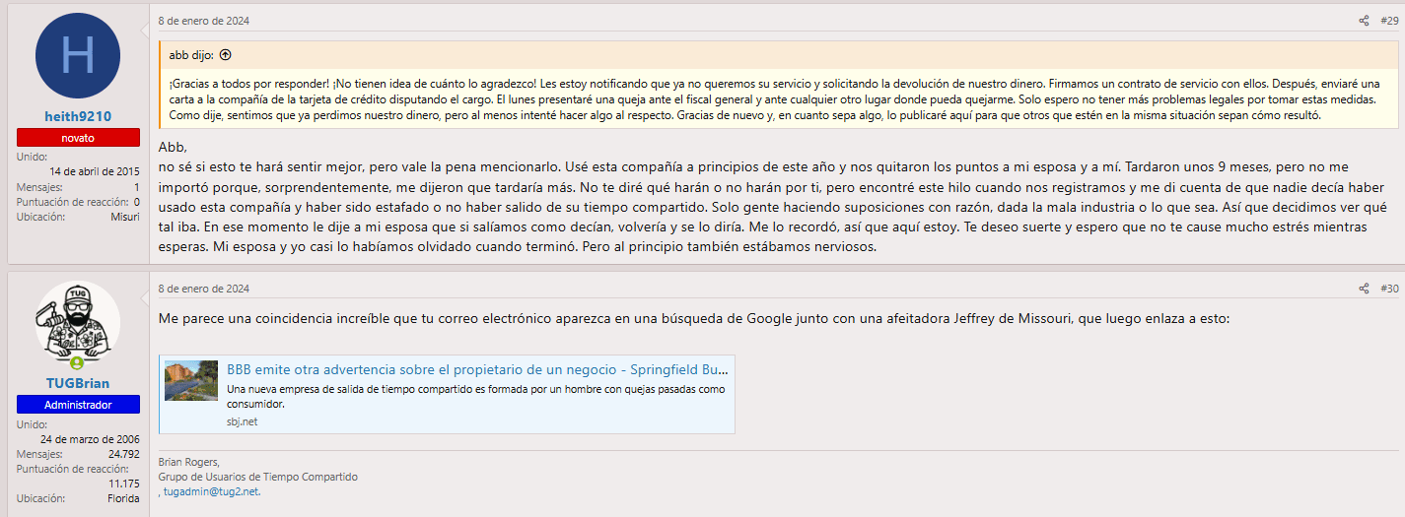Open the "BBB emite otra advertencia" article link

click(x=477, y=369)
